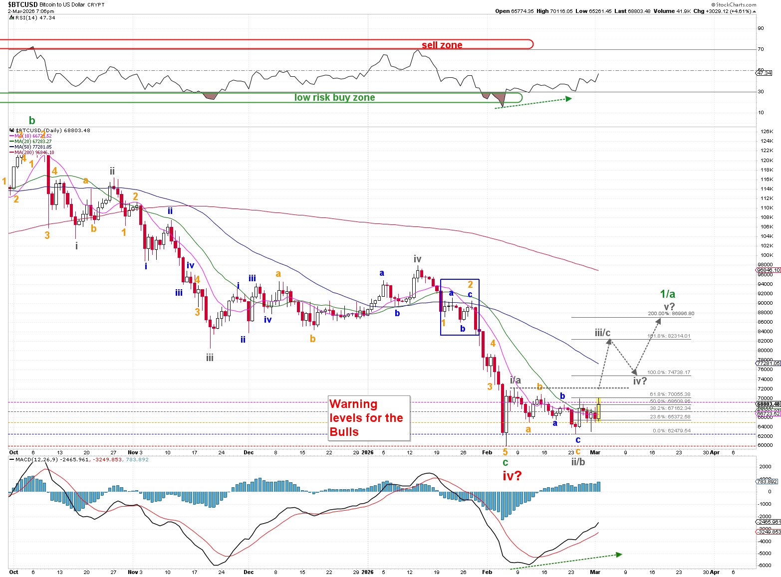
Task: Click the 96846.10 price tag on right axis
Action: [x=769, y=270]
